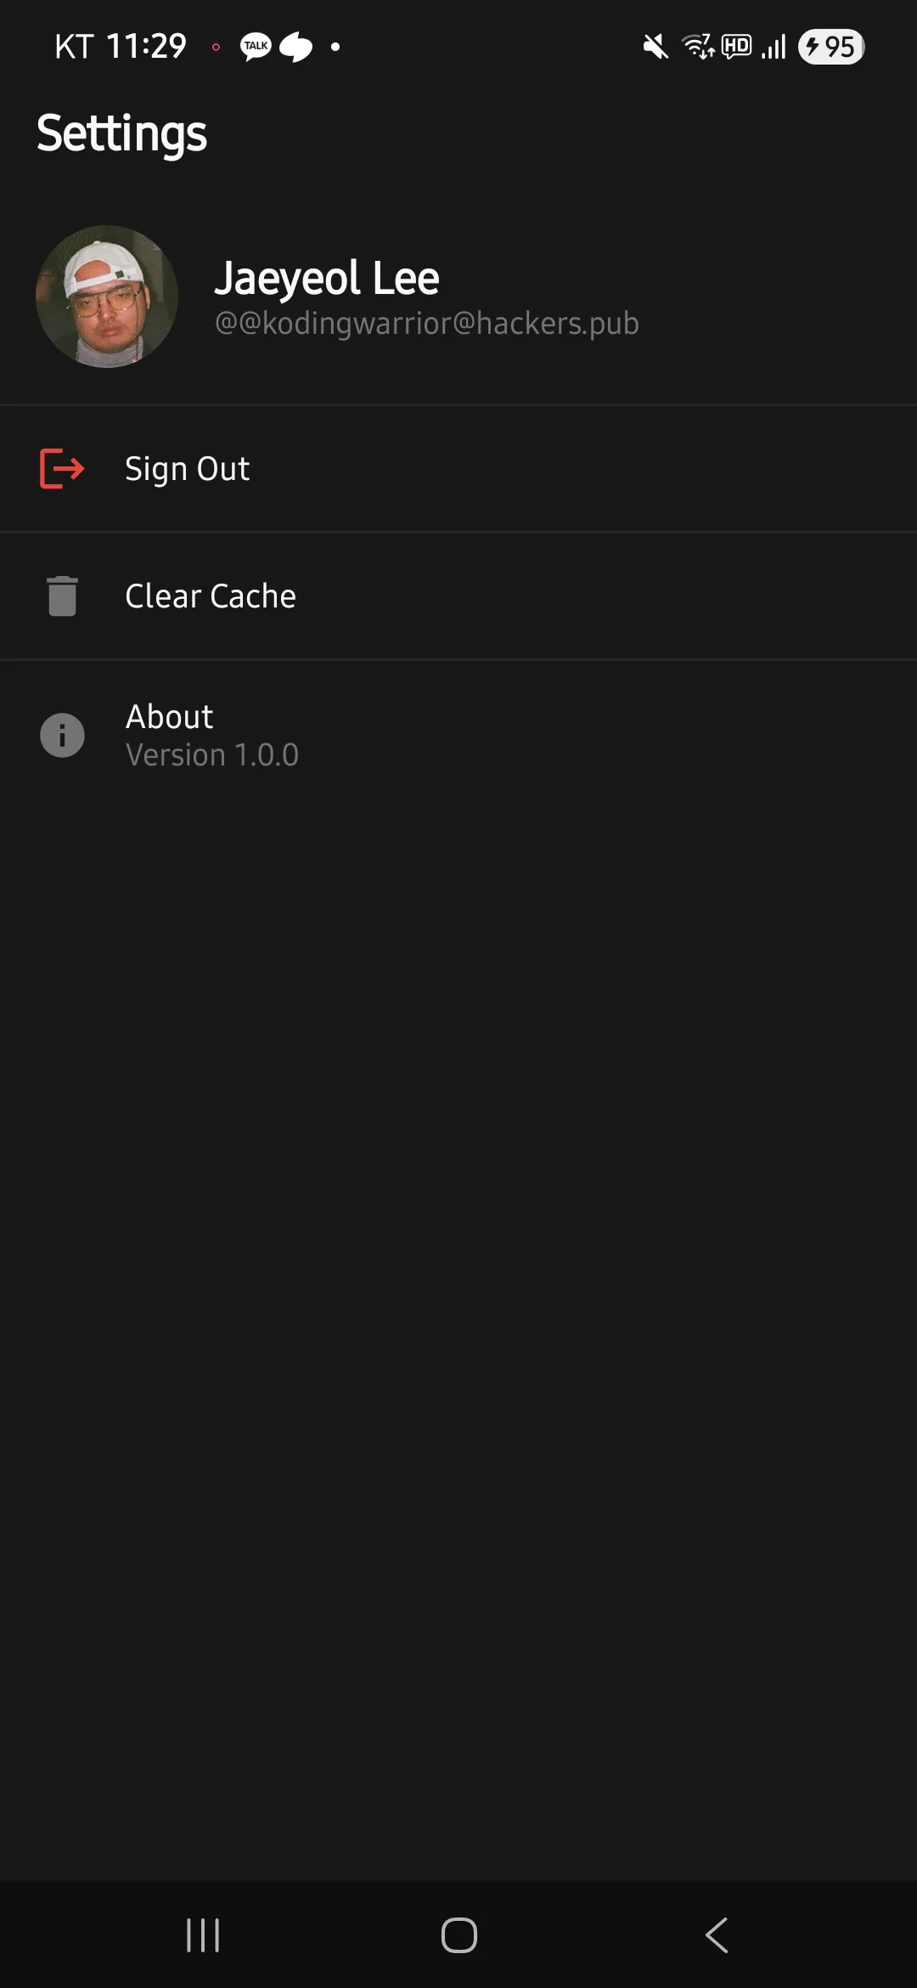Viewport: 917px width, 1988px height.
Task: Tap the battery level indicator
Action: pos(831,47)
